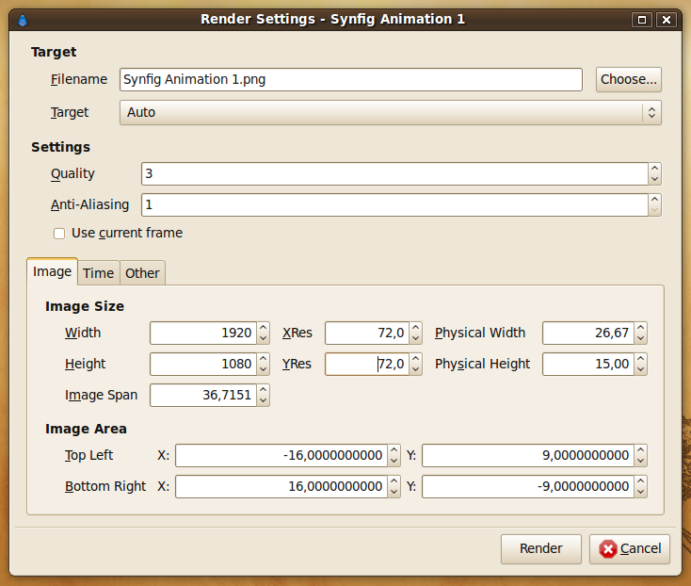This screenshot has width=691, height=586.
Task: Click the Filename text field
Action: coord(351,79)
